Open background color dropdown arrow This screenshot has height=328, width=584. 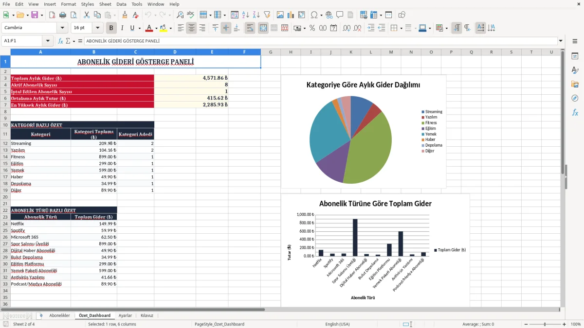click(171, 28)
